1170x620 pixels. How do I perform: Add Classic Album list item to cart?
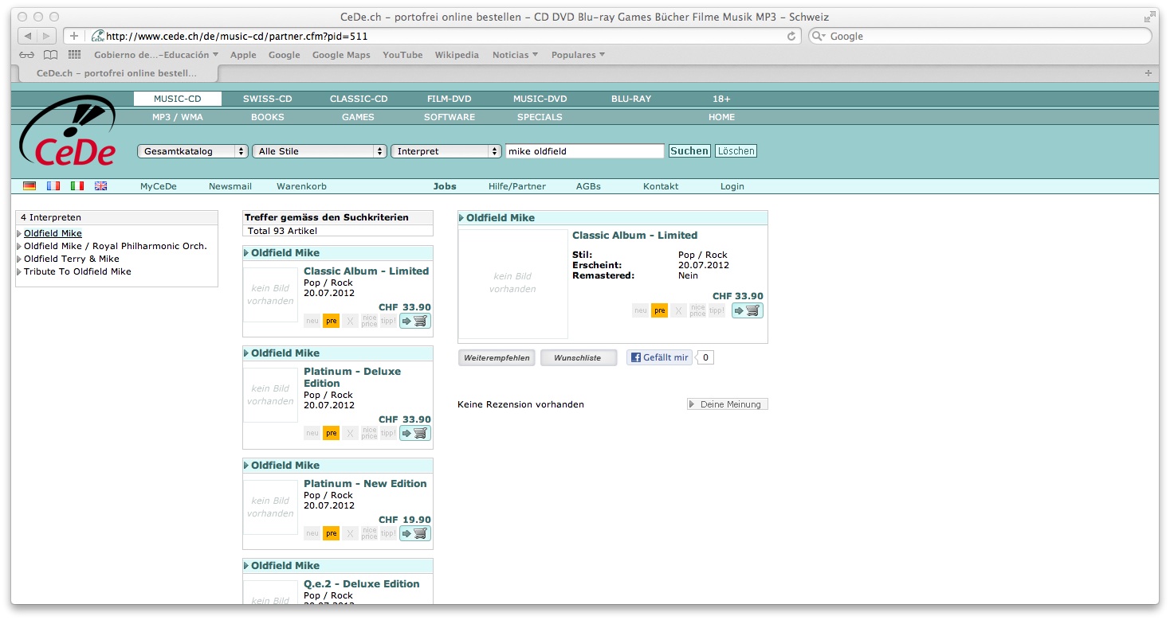pyautogui.click(x=415, y=321)
